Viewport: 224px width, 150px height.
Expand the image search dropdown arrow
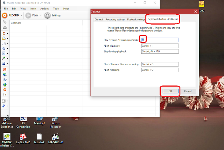coord(7,63)
